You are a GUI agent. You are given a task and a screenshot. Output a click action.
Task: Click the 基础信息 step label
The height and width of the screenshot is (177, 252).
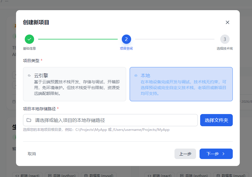pyautogui.click(x=29, y=48)
